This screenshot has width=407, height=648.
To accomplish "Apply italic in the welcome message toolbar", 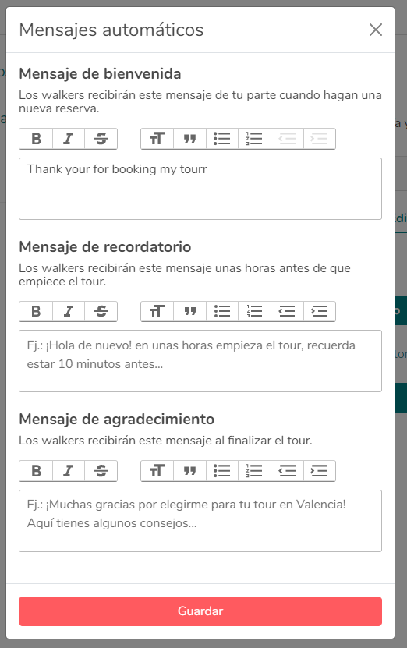I will pos(69,139).
